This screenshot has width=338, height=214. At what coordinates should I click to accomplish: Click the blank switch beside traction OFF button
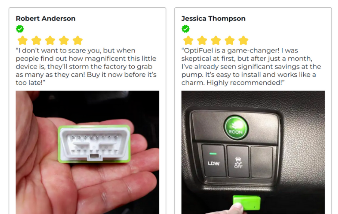(262, 162)
